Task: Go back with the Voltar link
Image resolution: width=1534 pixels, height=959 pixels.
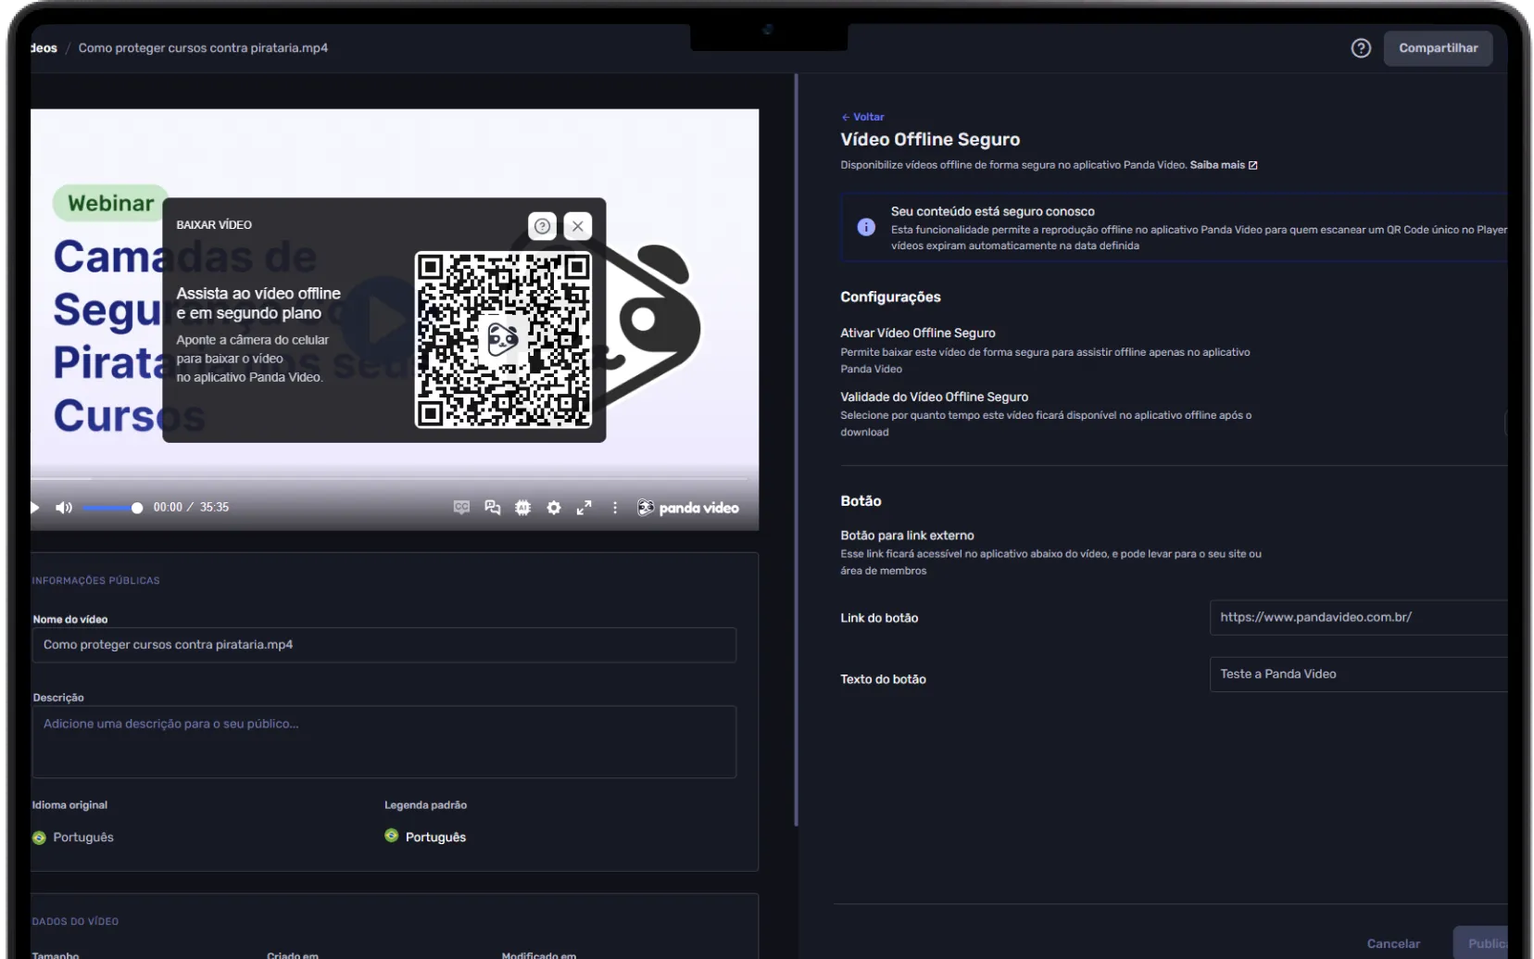Action: pyautogui.click(x=862, y=117)
